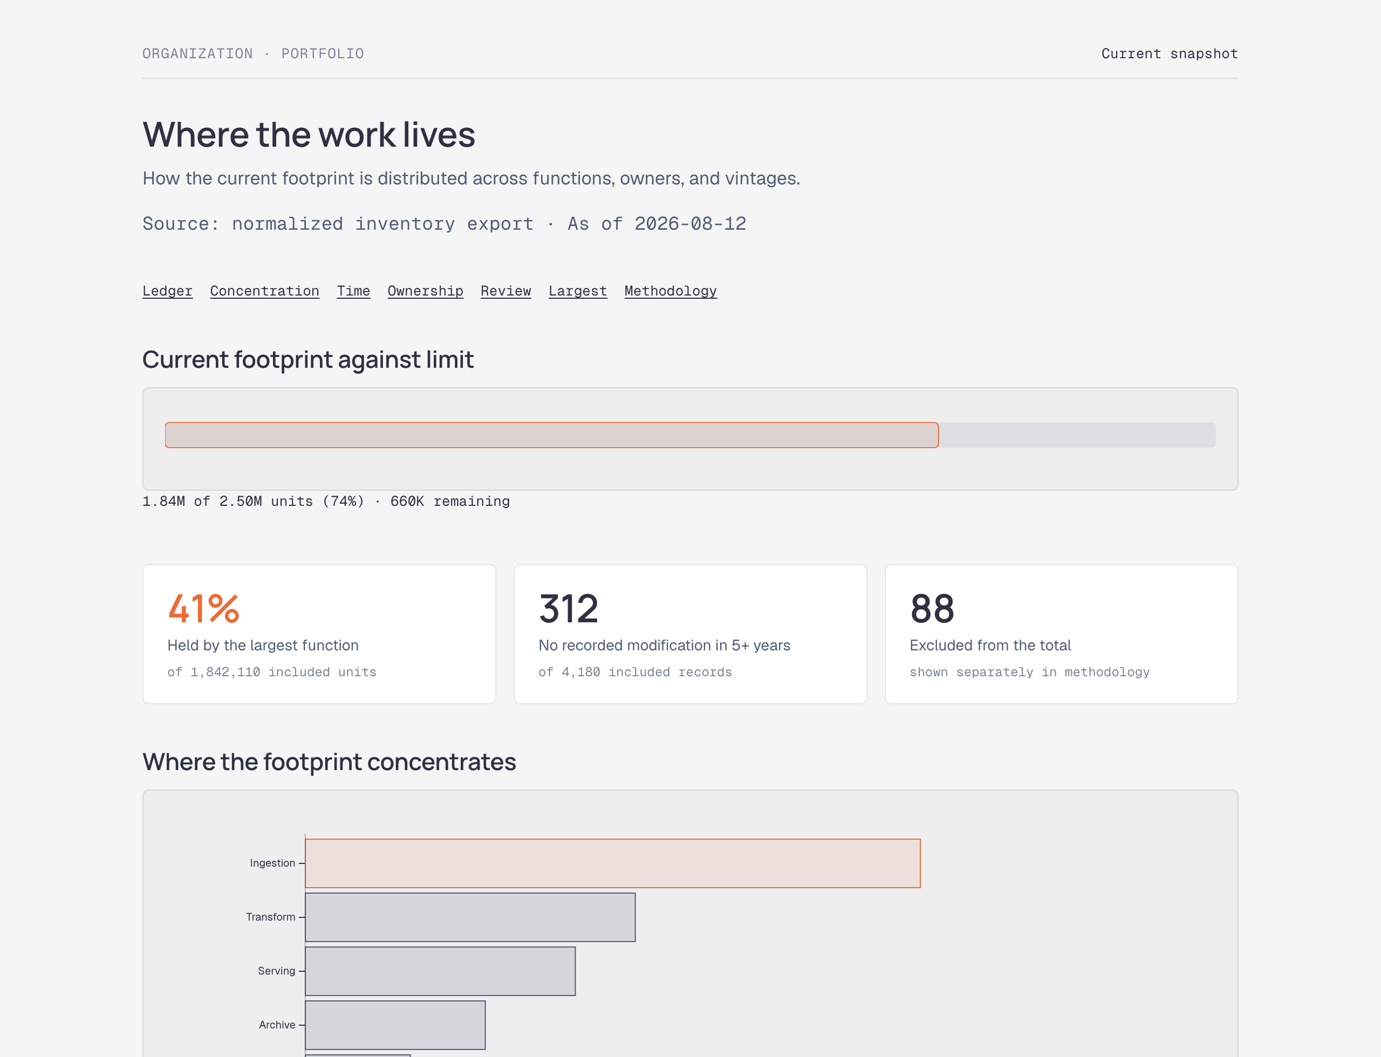Click the Archive bar in the chart
Screen dimensions: 1381x1057
[395, 1025]
